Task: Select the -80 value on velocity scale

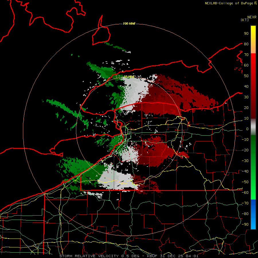Action: coord(245,214)
